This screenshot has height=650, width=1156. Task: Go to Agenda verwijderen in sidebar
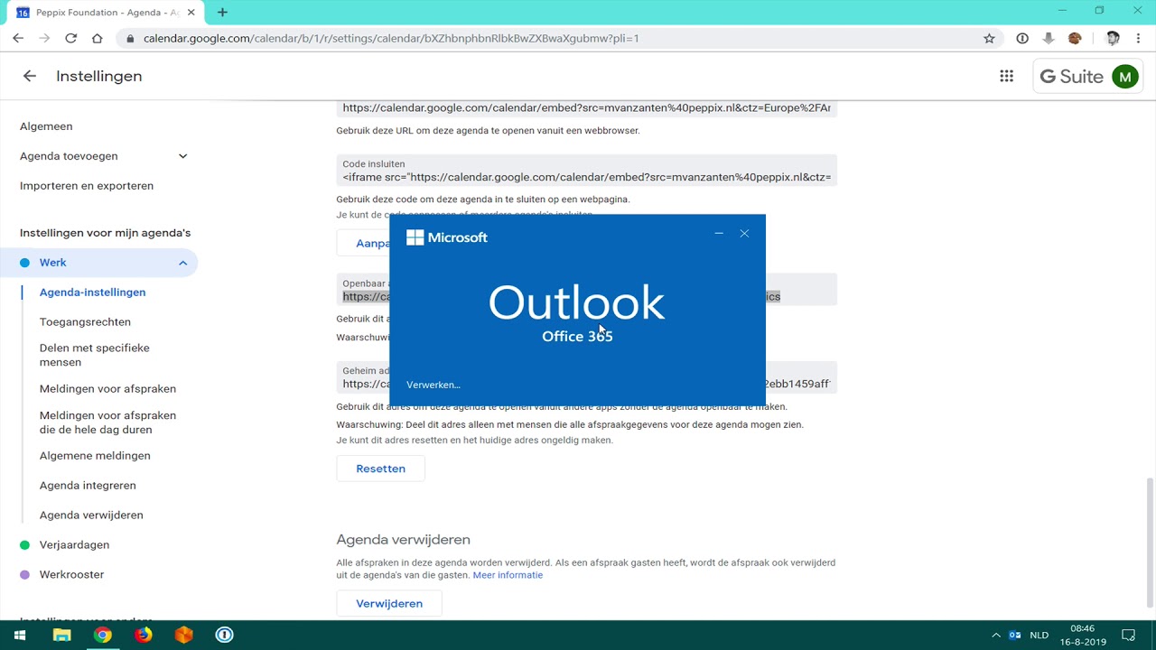[x=91, y=515]
